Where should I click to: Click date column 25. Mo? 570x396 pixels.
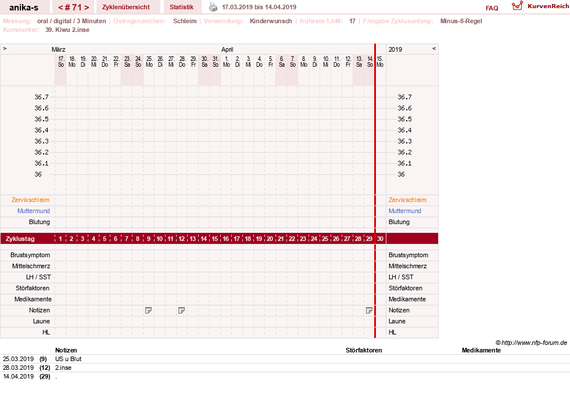[149, 62]
